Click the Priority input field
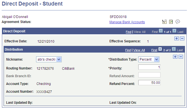 (x=149, y=67)
